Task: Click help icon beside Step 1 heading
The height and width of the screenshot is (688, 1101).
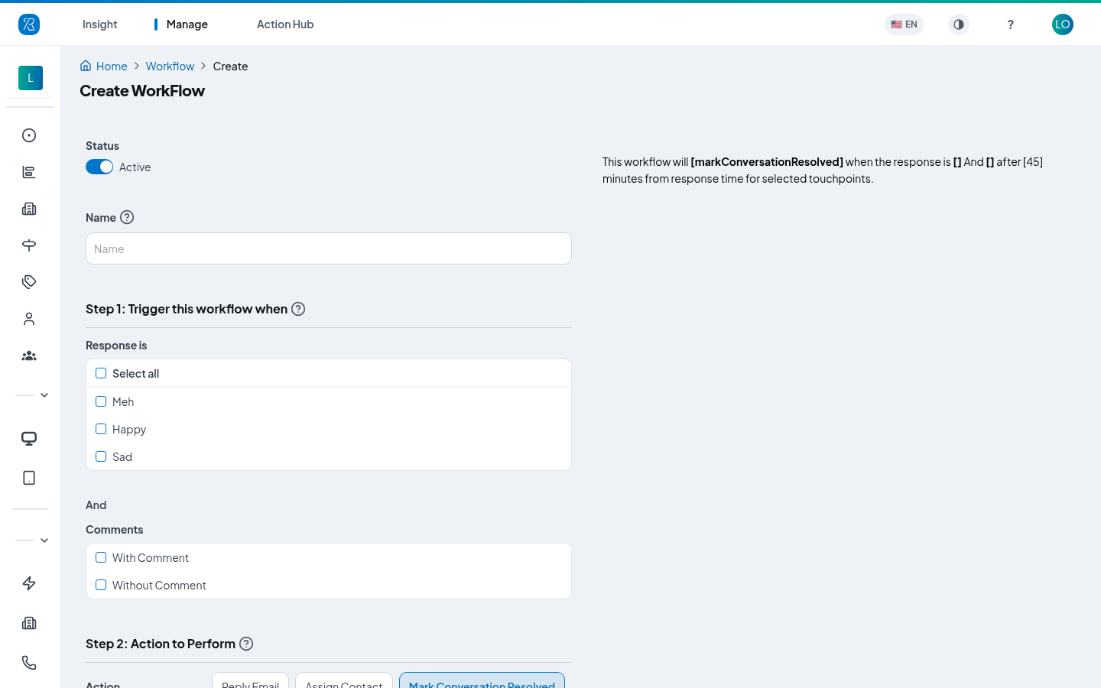Action: point(298,309)
